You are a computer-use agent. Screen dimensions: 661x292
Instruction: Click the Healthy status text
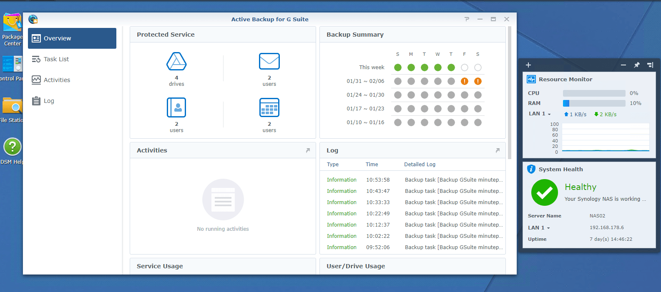click(581, 187)
